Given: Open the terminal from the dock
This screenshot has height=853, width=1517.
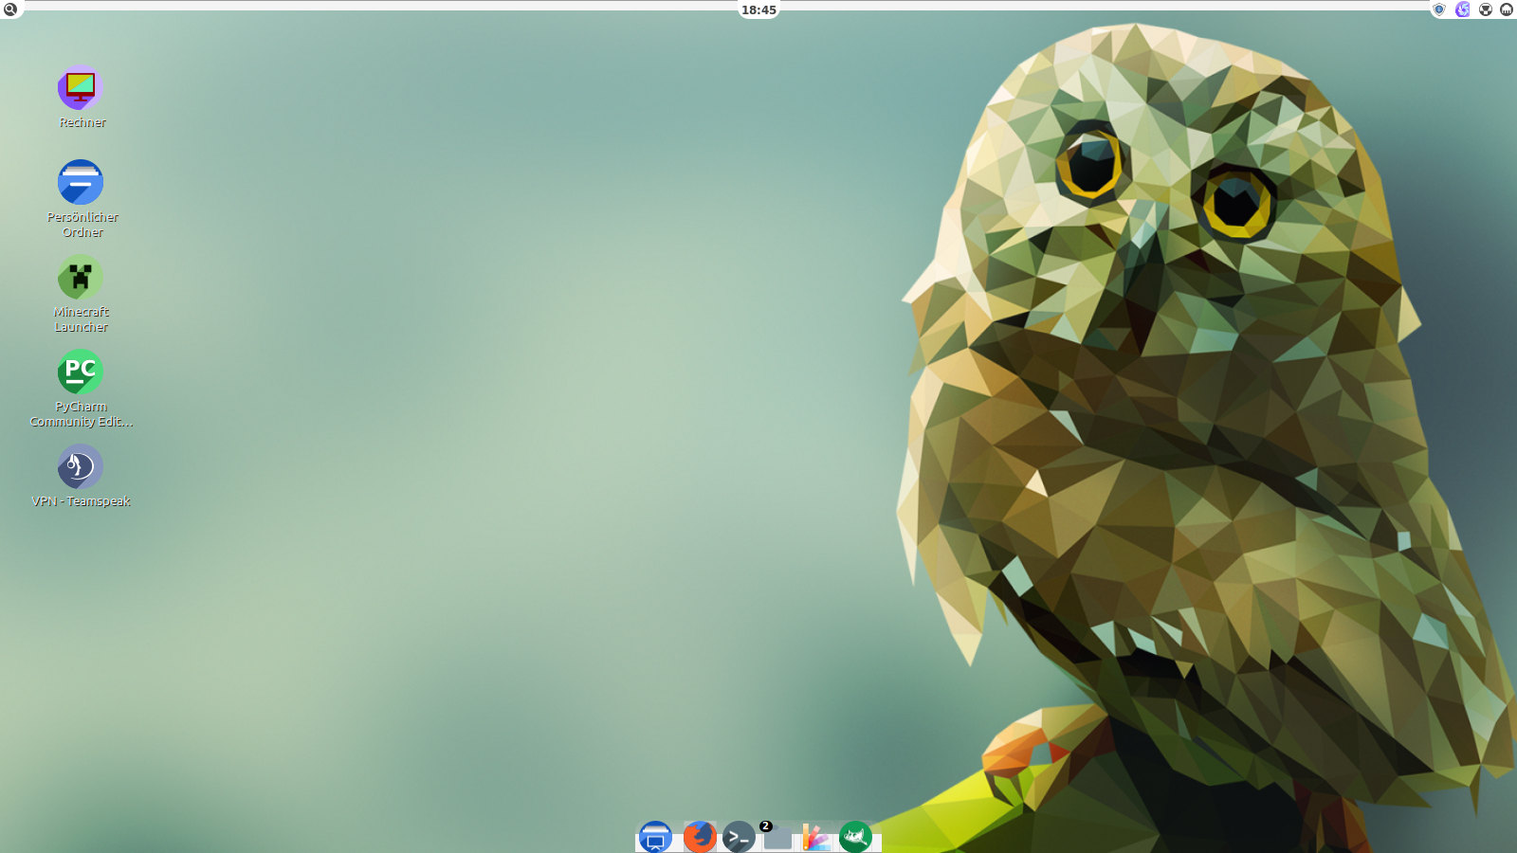Looking at the screenshot, I should click(739, 837).
